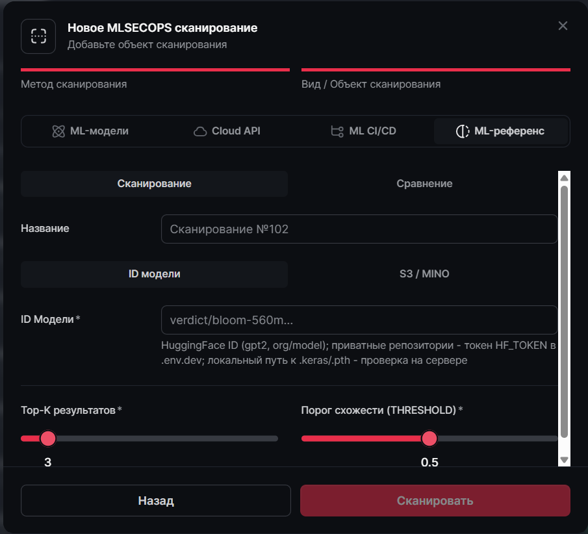Click the Top-K результатов slider handle
The image size is (588, 534).
point(47,439)
